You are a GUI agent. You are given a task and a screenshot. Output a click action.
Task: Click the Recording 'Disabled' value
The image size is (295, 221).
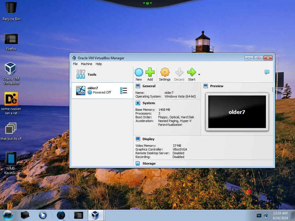click(178, 157)
